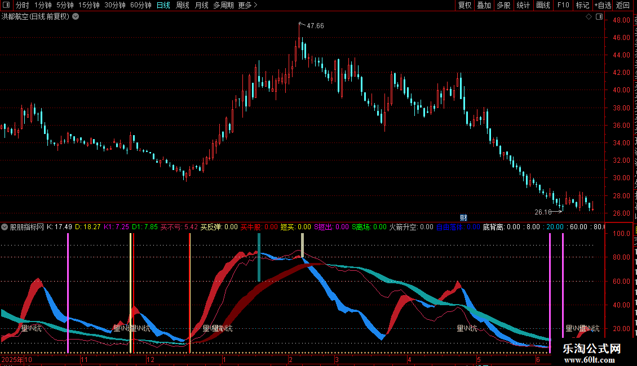Viewport: 637px width, 366px height.
Task: Click the S离场: 0.00 value
Action: click(369, 227)
